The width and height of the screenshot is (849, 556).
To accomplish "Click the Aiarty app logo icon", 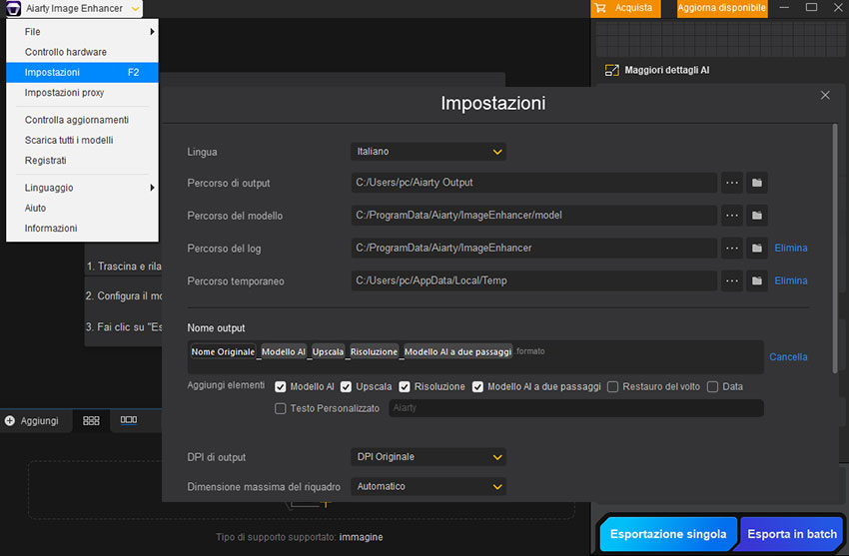I will [13, 8].
